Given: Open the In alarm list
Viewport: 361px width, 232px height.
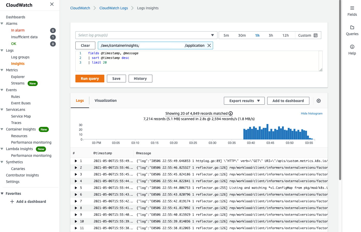Looking at the screenshot, I should pos(18,30).
